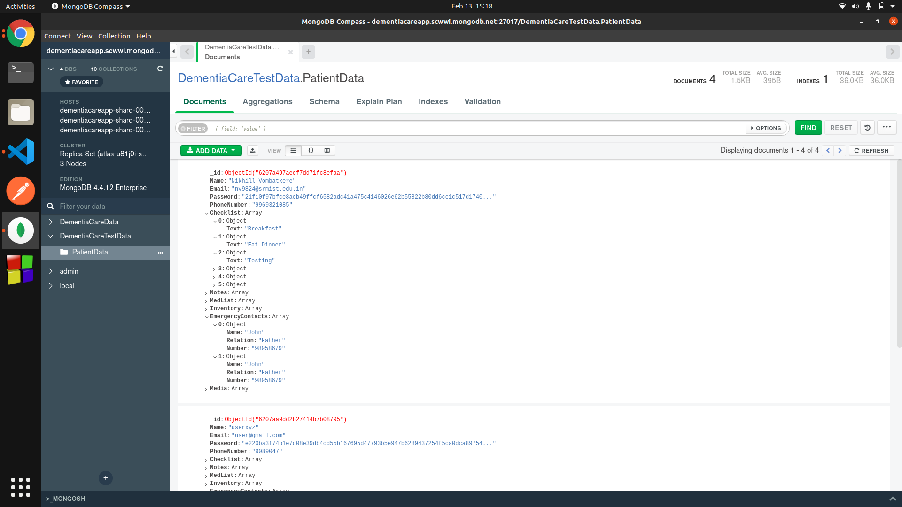Viewport: 902px width, 507px height.
Task: Open a new tab with plus icon
Action: [x=308, y=52]
